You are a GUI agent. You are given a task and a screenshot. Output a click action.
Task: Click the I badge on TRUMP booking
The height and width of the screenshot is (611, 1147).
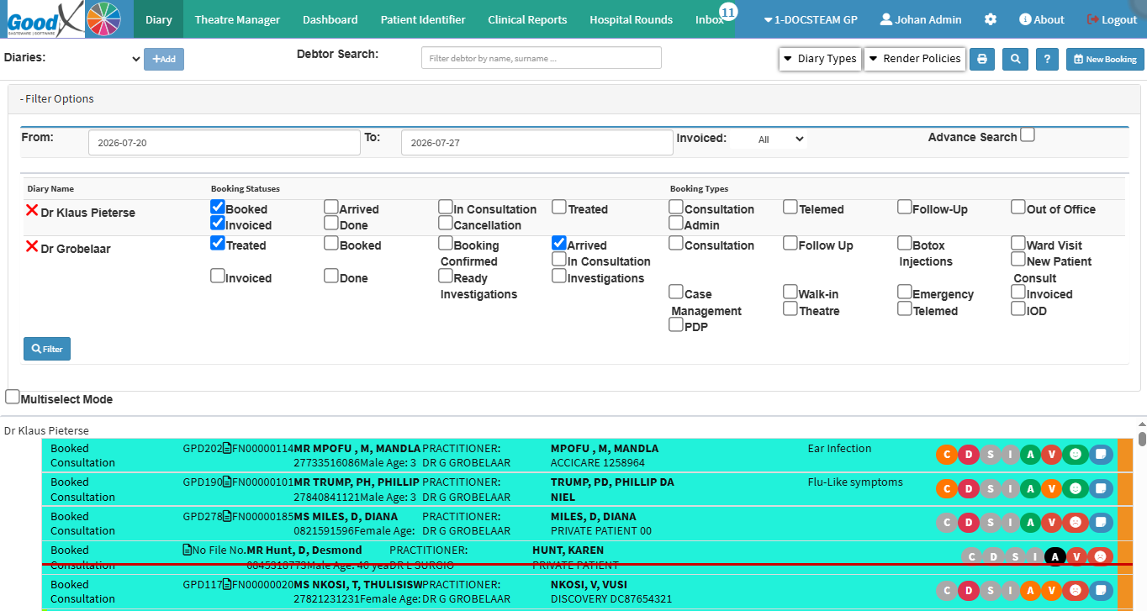tap(1010, 488)
